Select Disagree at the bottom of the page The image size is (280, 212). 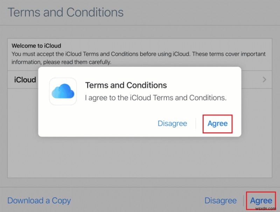(x=220, y=200)
